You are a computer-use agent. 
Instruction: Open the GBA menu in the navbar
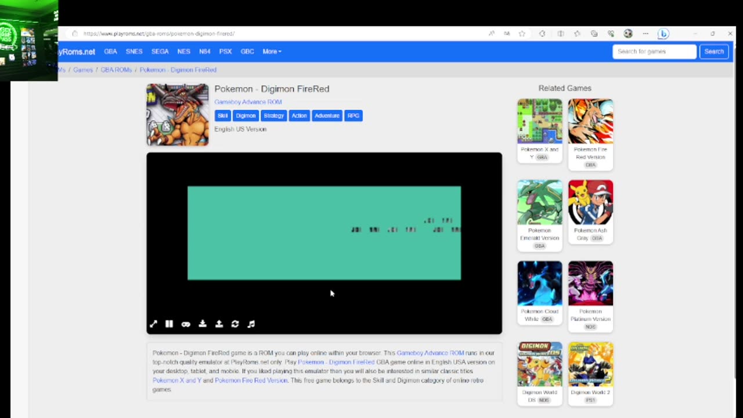[x=110, y=52]
